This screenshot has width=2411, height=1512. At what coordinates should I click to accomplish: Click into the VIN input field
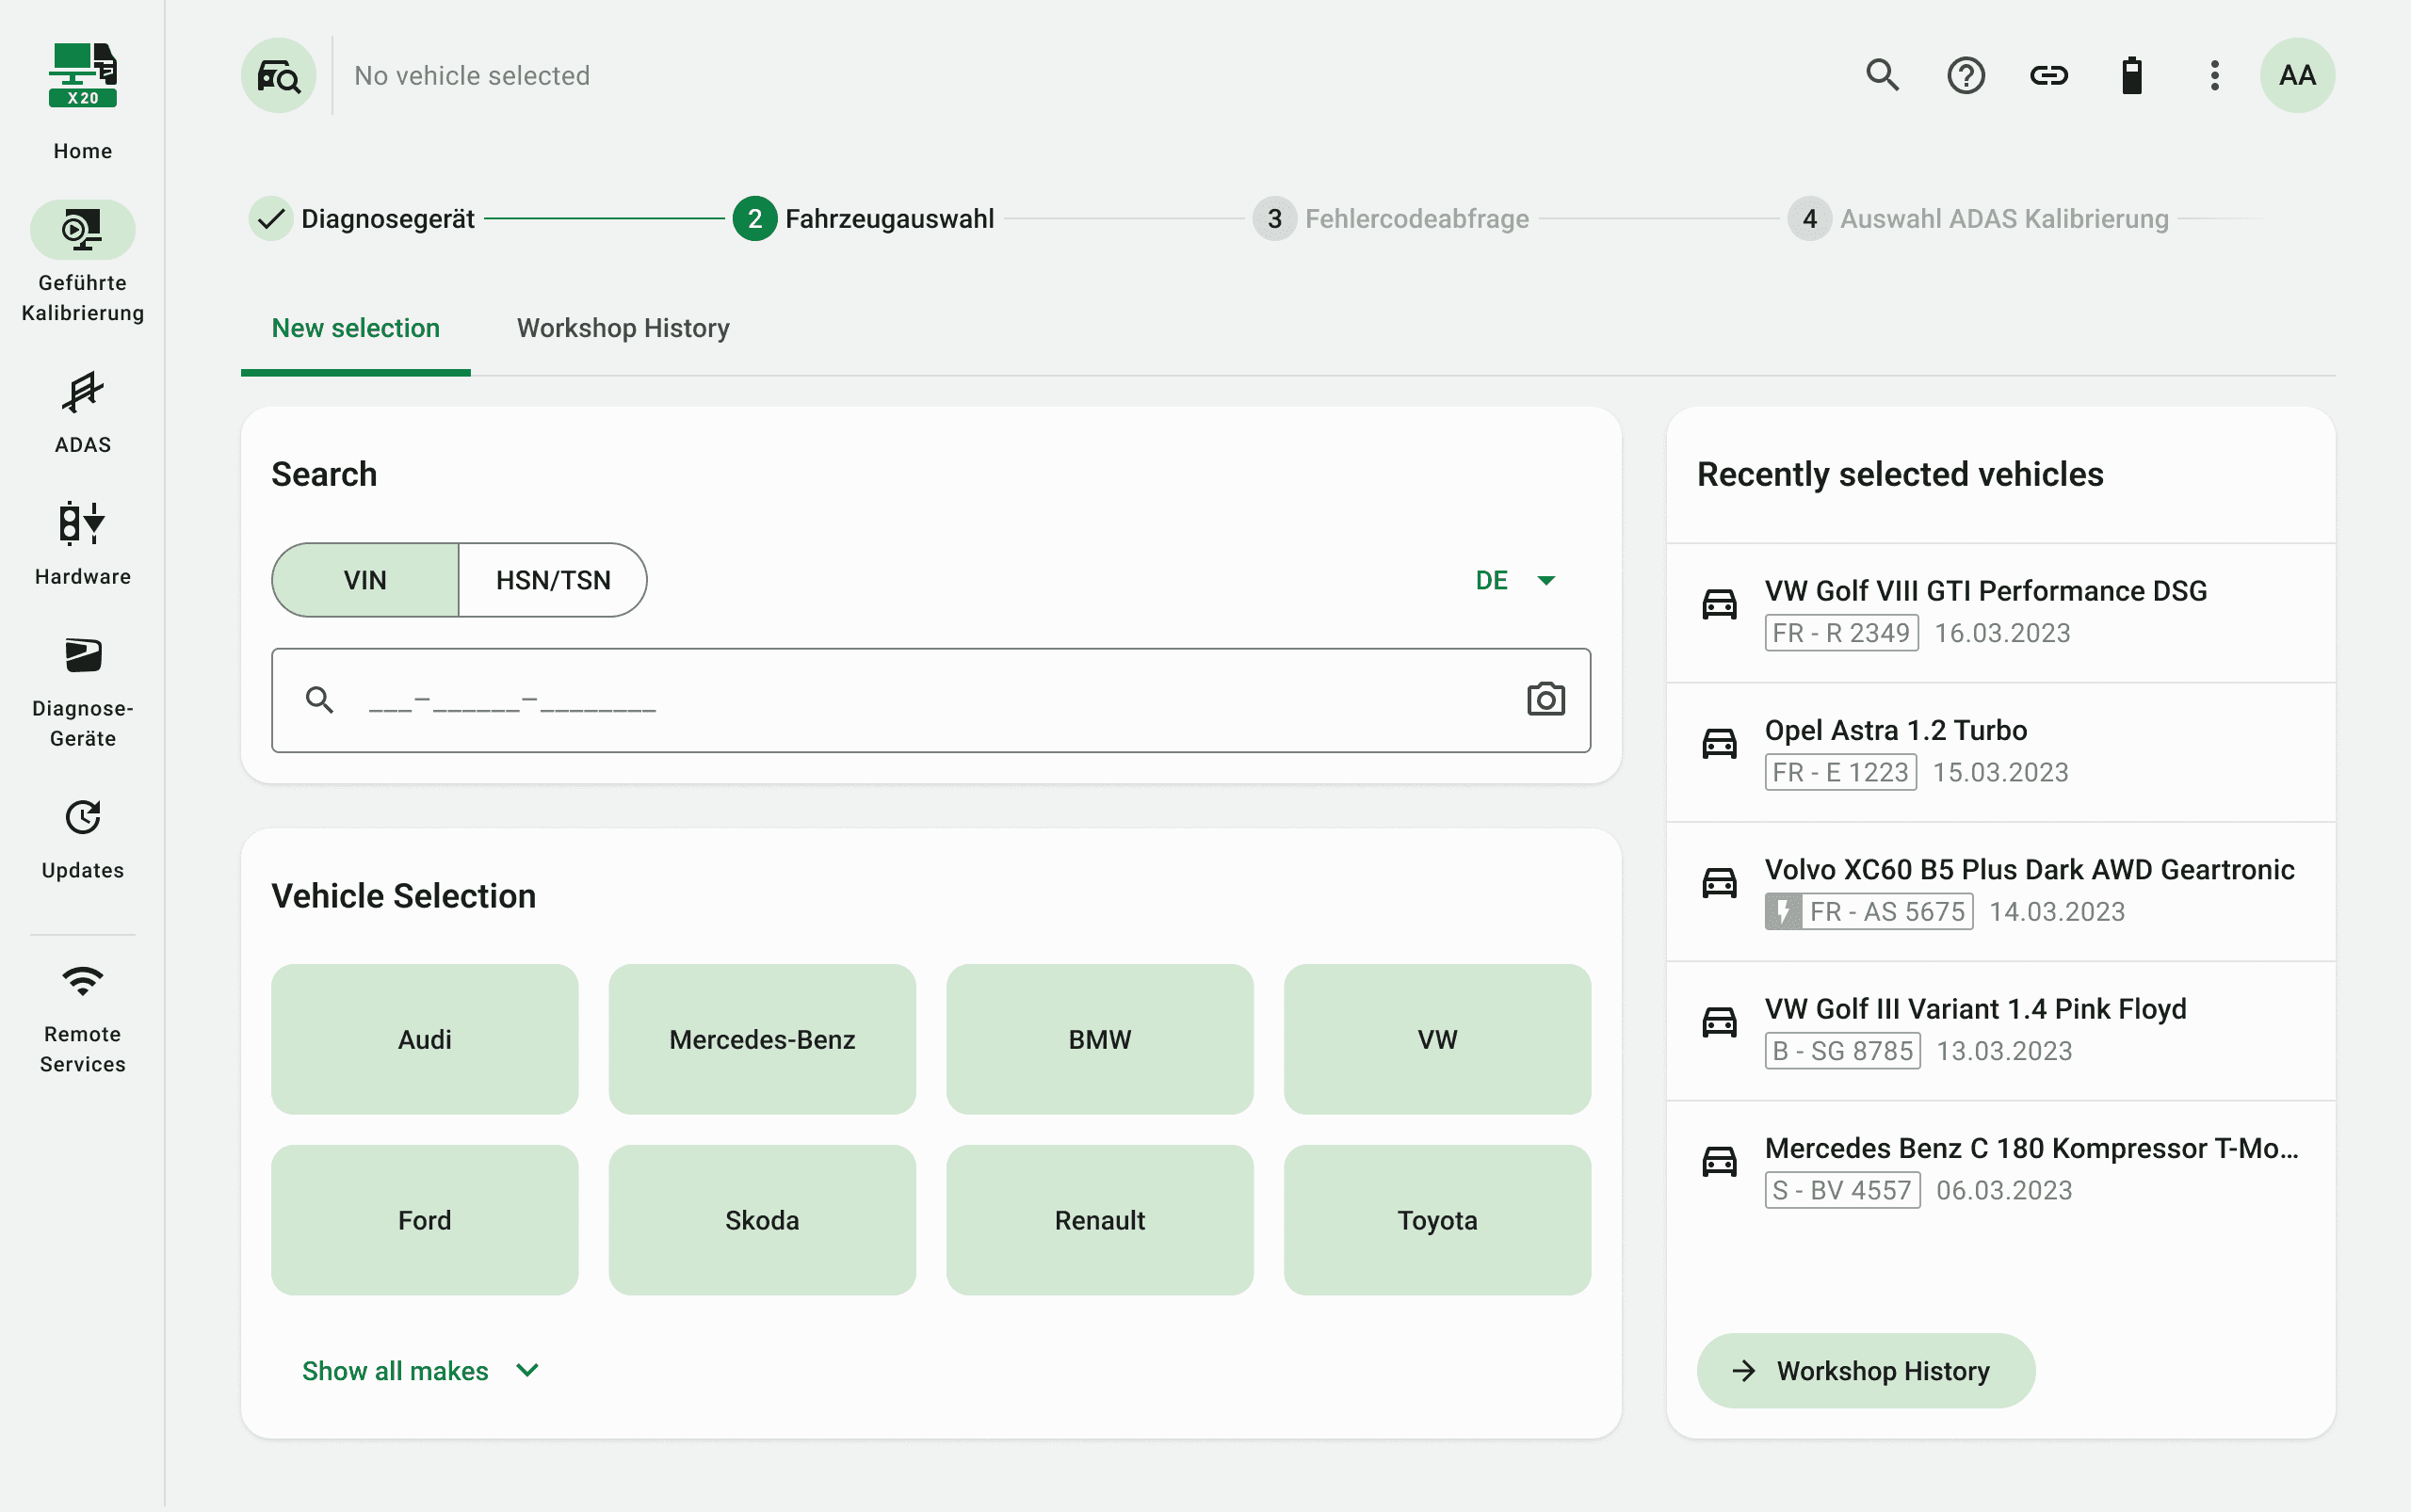[930, 700]
